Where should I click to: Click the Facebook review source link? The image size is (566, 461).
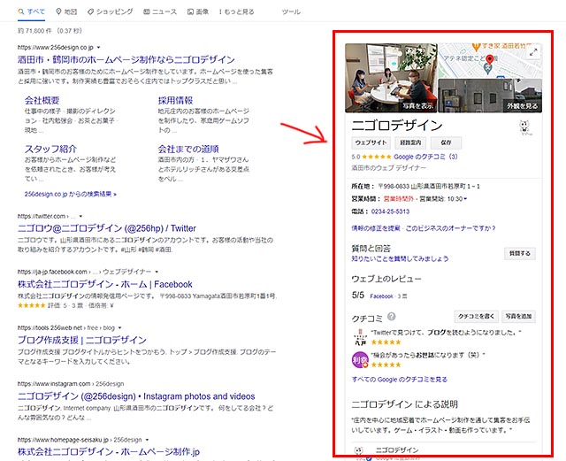pyautogui.click(x=381, y=296)
